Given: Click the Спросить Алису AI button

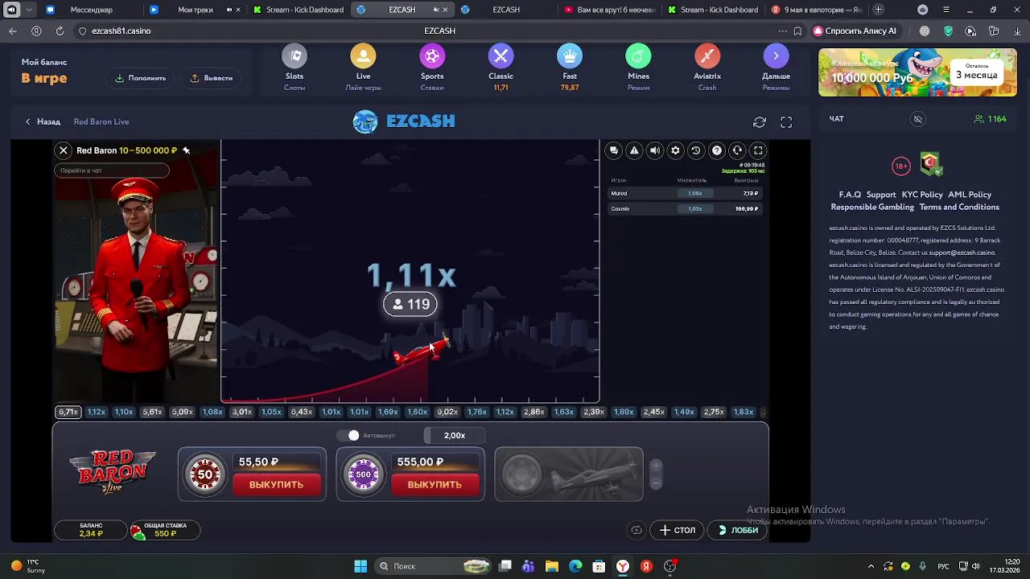Looking at the screenshot, I should pyautogui.click(x=855, y=31).
